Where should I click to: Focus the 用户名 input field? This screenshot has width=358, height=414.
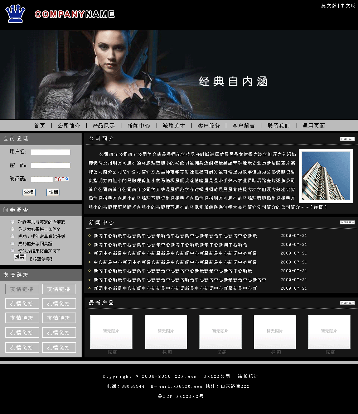(50, 152)
